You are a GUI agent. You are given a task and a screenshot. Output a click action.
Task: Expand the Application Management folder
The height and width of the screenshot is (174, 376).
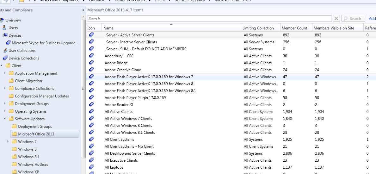coord(5,73)
